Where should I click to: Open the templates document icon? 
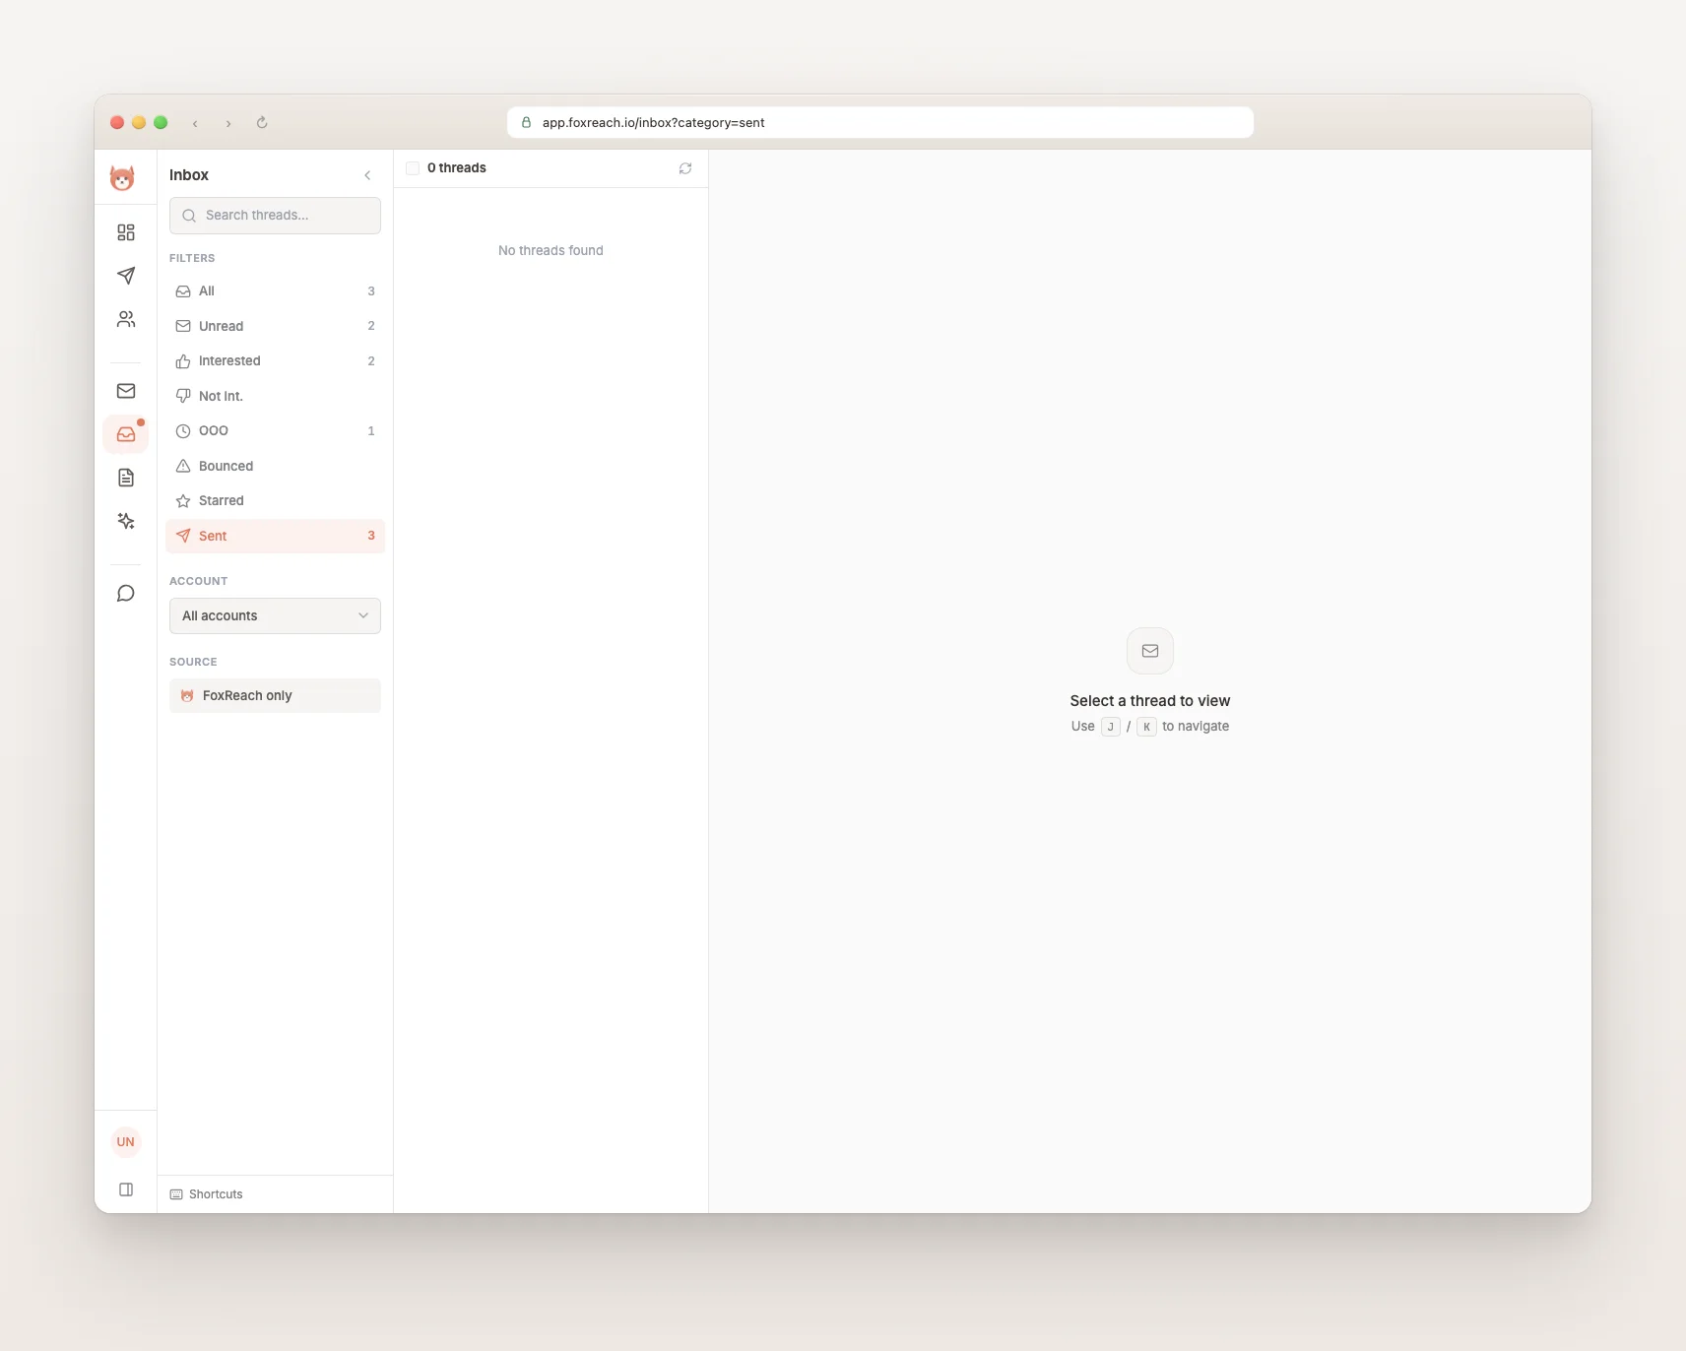click(126, 478)
